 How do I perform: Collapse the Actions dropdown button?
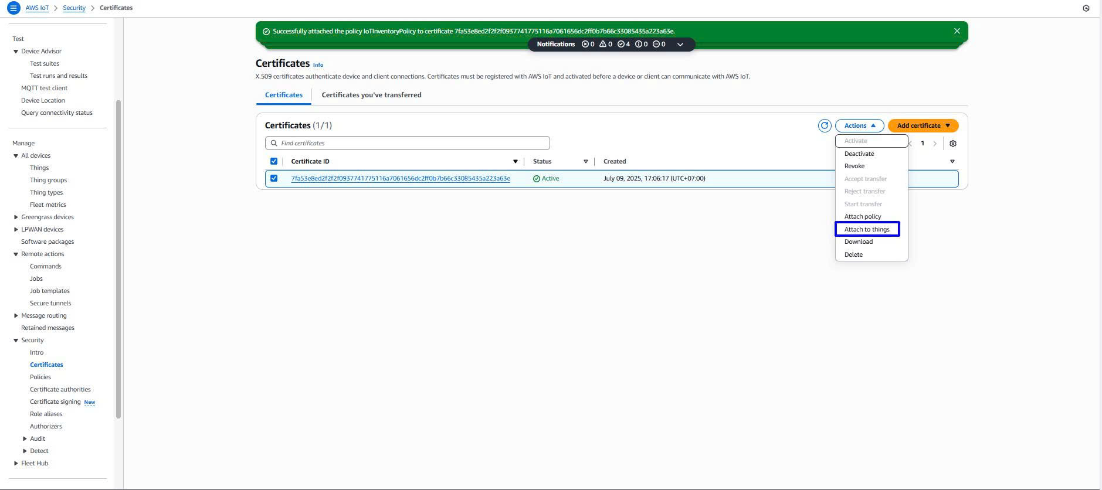tap(859, 125)
